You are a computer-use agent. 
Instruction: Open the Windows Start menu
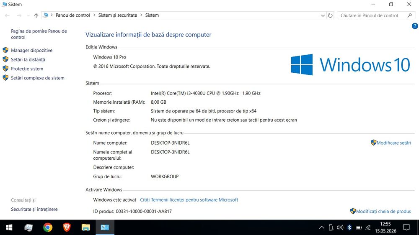9,227
